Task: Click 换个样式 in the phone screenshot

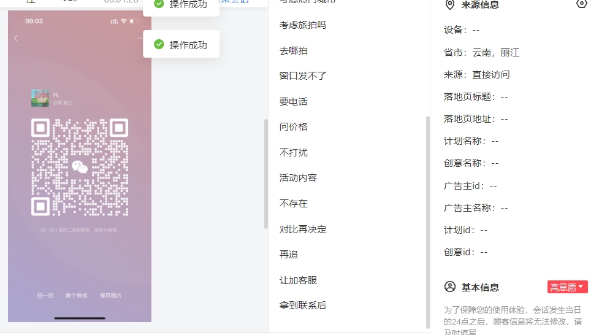Action: 77,296
